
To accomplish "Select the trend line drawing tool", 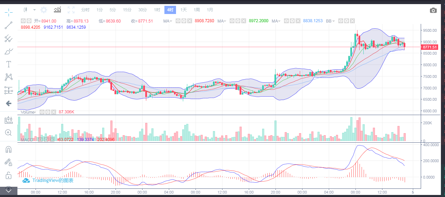I will tap(9, 25).
